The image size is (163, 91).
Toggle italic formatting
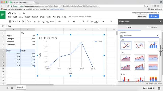88,22
